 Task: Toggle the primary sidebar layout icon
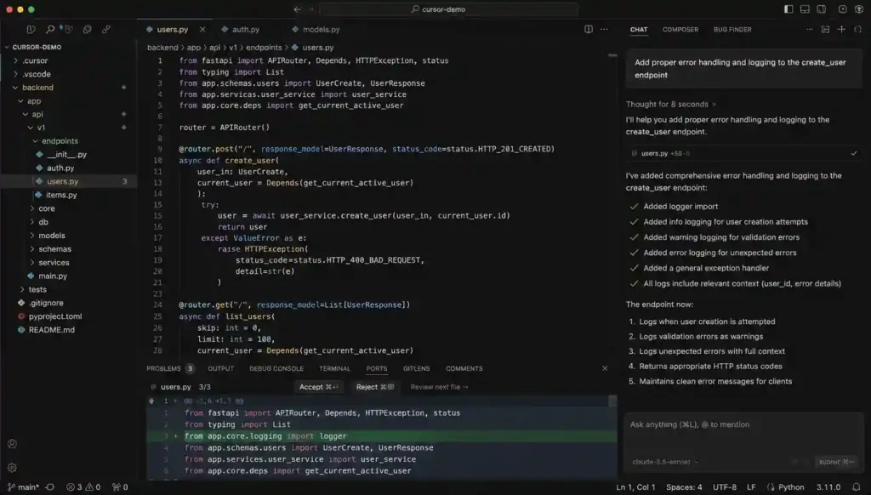(x=788, y=9)
